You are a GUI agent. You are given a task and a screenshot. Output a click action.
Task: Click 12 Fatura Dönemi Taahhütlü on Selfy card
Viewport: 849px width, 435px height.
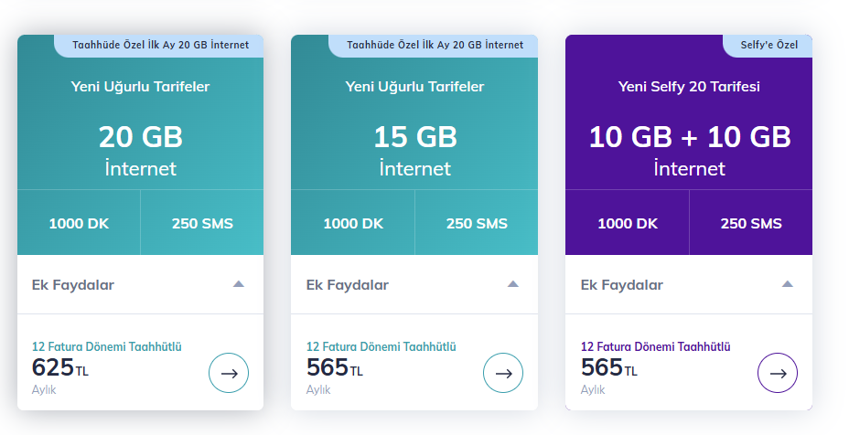coord(655,346)
